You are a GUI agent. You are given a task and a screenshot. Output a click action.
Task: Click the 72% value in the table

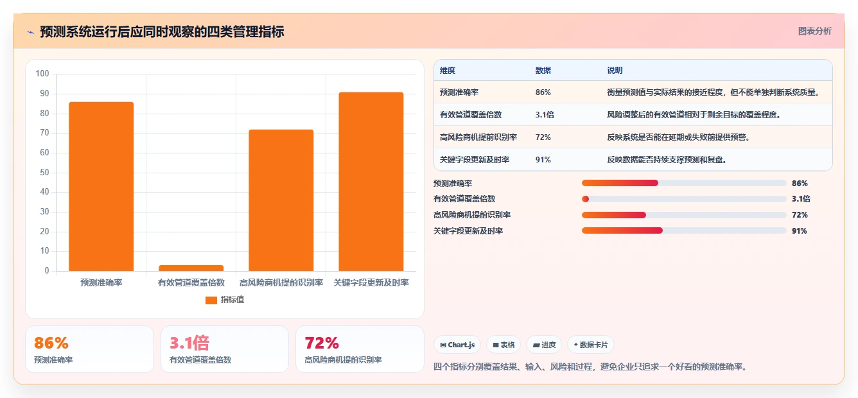(543, 137)
